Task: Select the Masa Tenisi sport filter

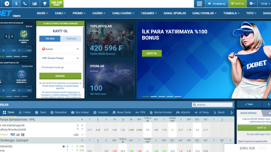Action: coord(122,113)
